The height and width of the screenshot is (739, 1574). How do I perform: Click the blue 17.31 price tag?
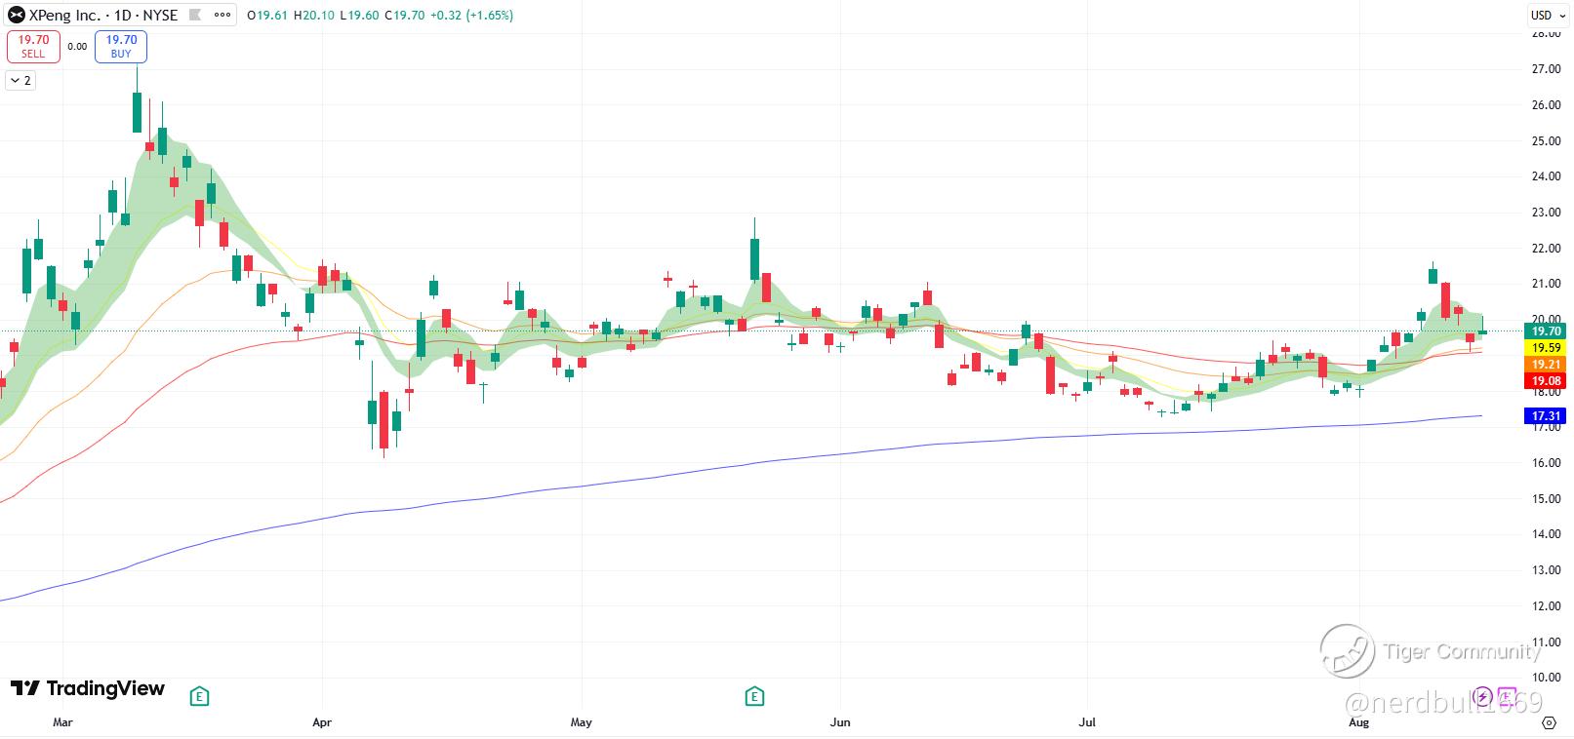pos(1545,415)
